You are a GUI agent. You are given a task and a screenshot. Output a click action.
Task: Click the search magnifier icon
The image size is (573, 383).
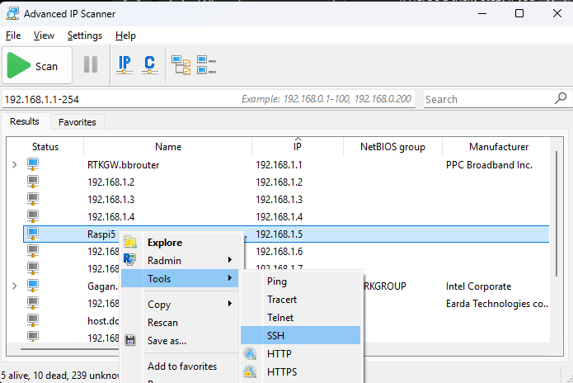tap(560, 98)
